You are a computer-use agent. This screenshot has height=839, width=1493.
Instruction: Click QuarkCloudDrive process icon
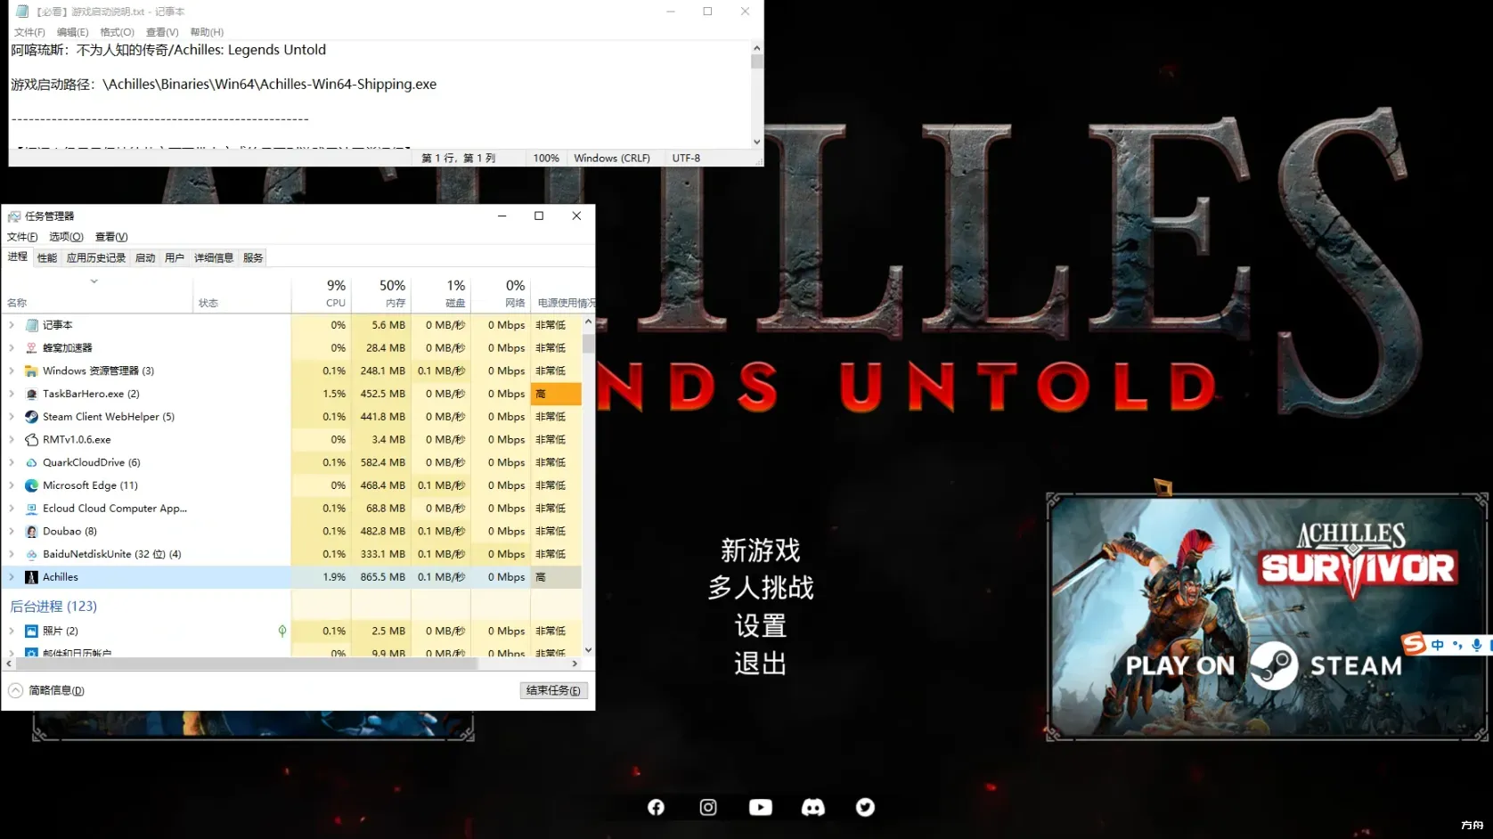[31, 462]
